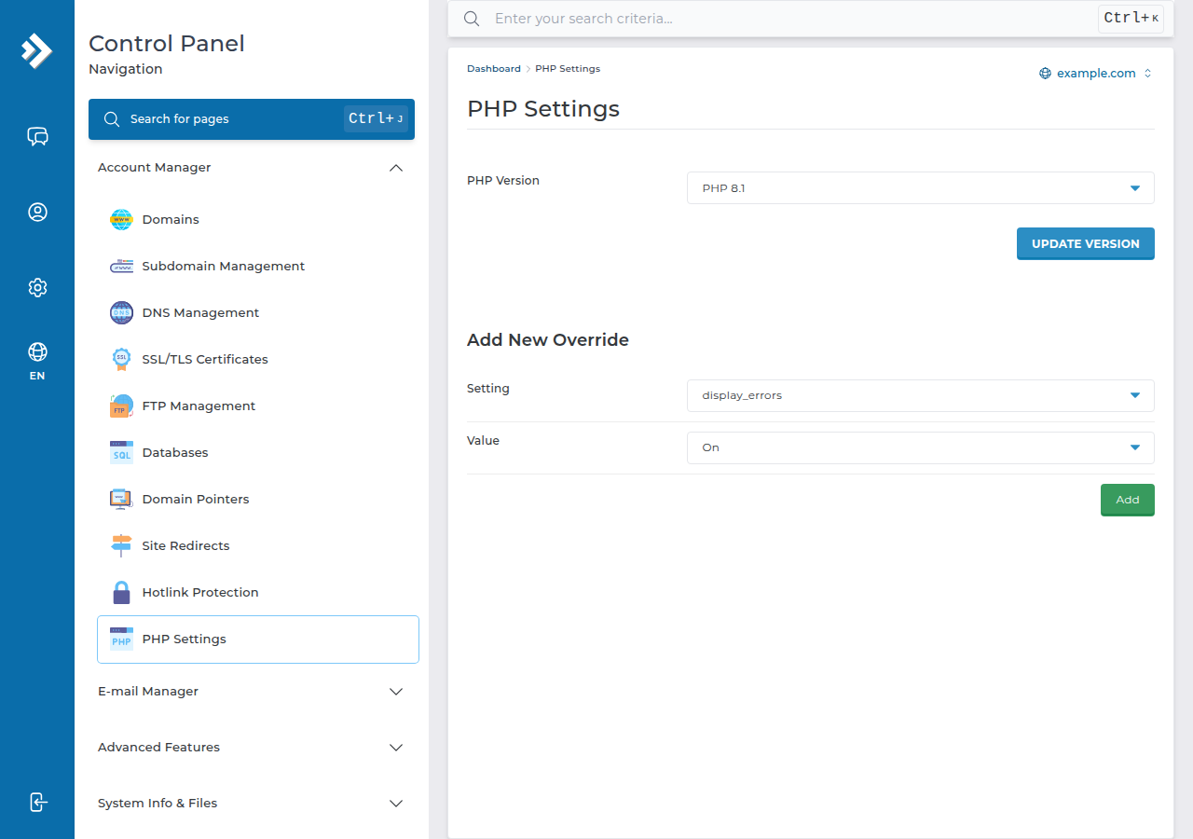Click the Search for pages field
The height and width of the screenshot is (839, 1193).
point(252,119)
